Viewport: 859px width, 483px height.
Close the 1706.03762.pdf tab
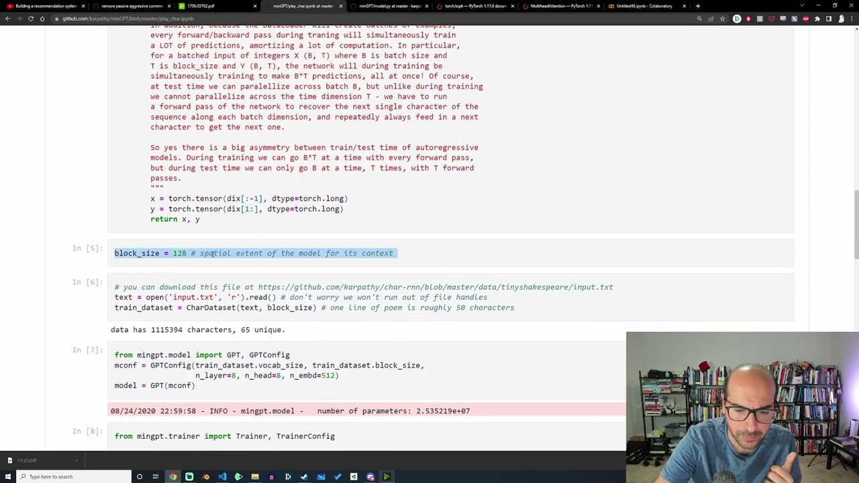tap(255, 6)
